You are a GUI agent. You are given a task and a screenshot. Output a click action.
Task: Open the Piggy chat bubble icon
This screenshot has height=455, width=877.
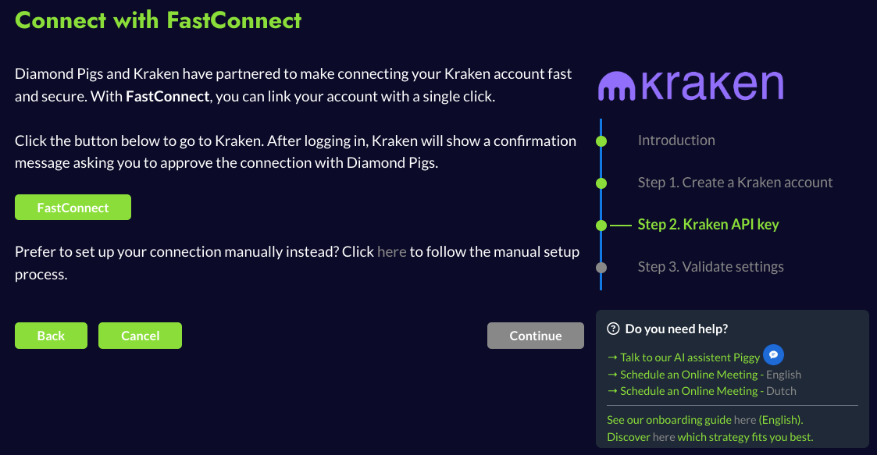[773, 355]
